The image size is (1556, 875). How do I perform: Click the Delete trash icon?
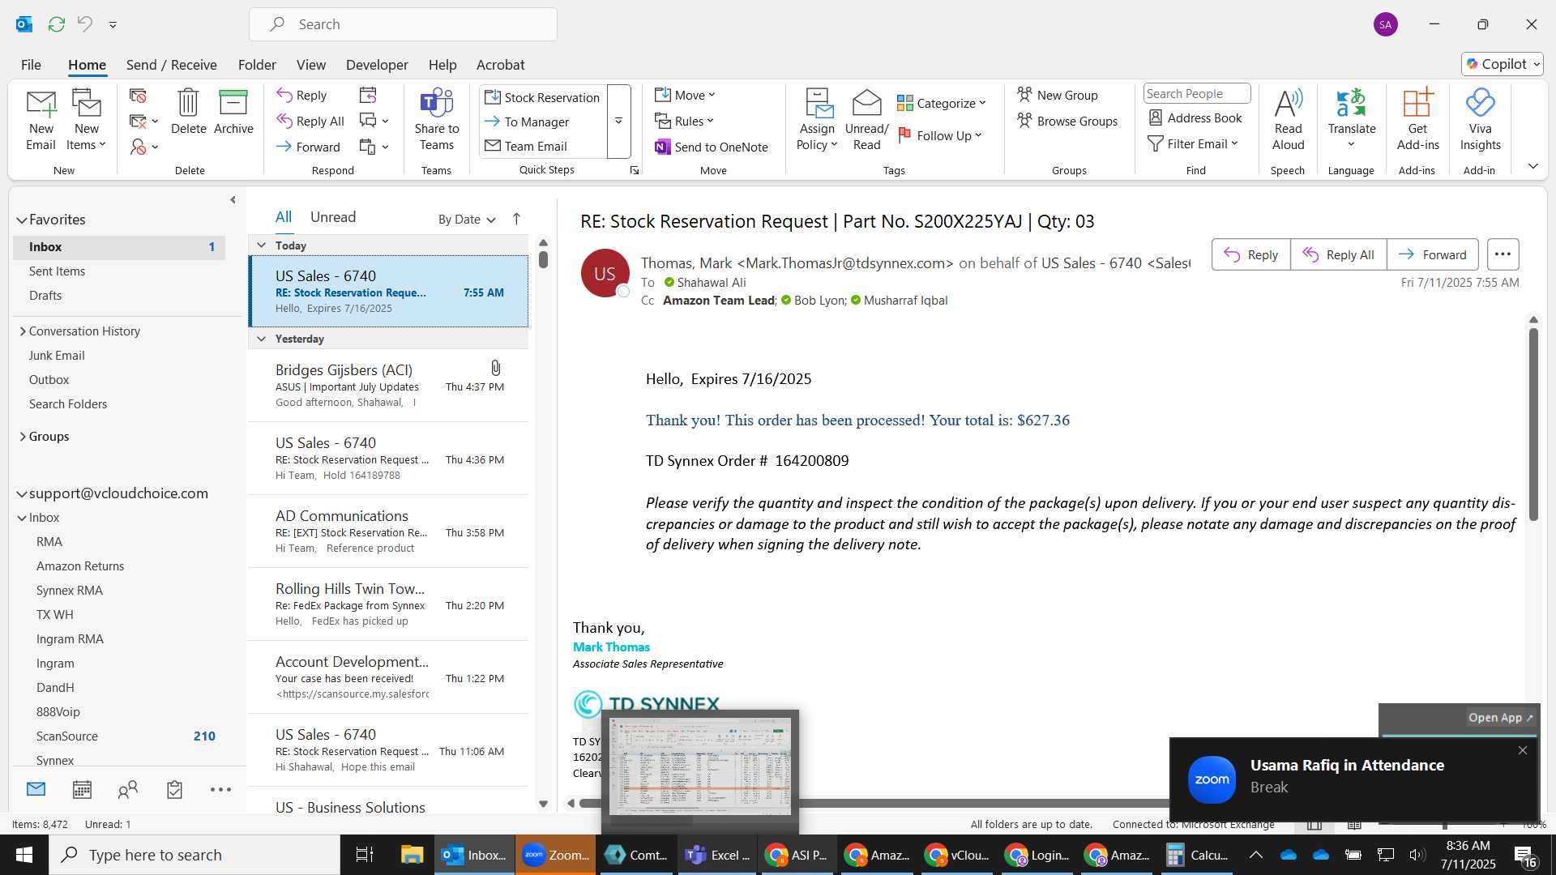click(x=188, y=112)
